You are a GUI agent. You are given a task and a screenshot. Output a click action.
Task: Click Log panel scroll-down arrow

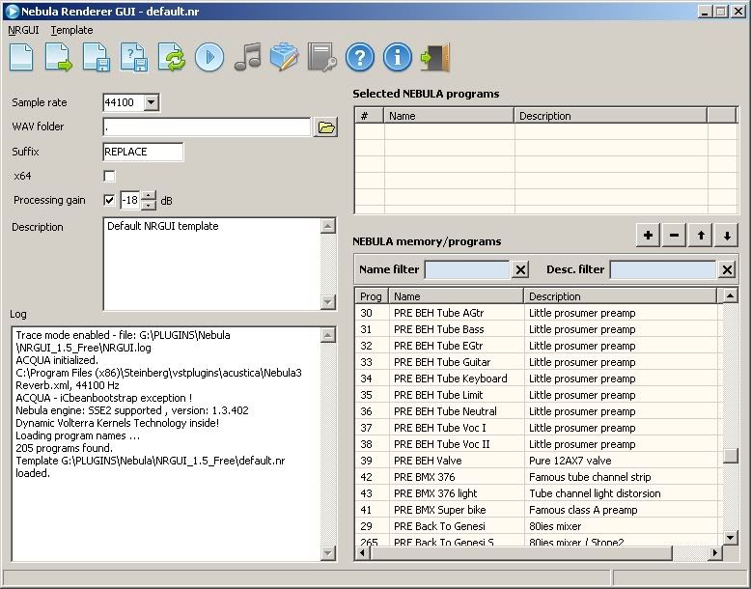click(327, 553)
